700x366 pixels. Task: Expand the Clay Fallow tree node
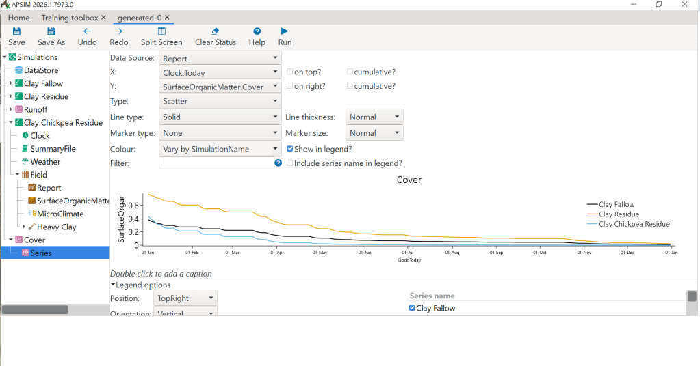point(11,83)
